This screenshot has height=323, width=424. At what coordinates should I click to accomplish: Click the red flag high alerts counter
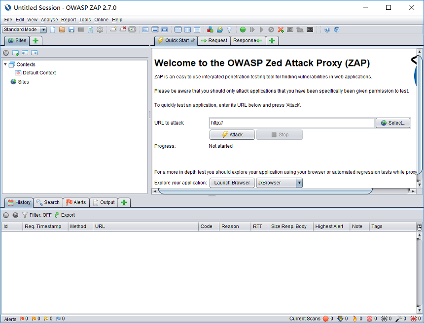tap(24, 319)
